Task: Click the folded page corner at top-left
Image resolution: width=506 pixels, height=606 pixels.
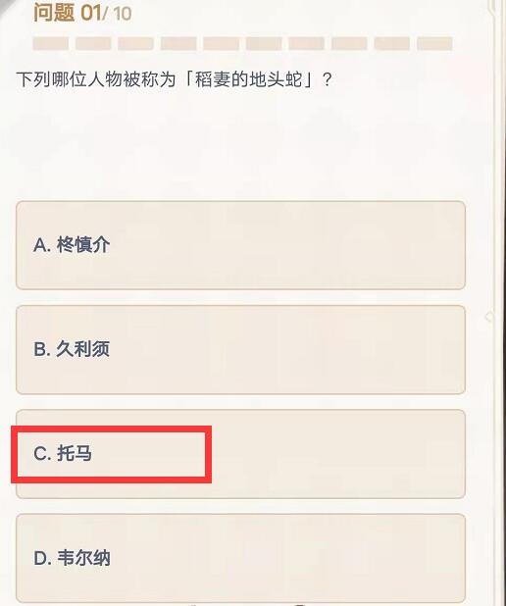Action: click(7, 7)
